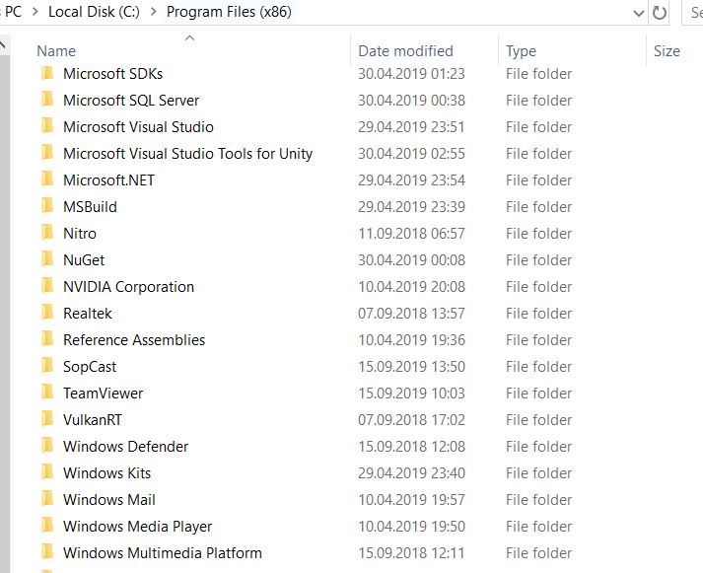Select the SopCast folder name
The image size is (703, 573).
point(89,366)
